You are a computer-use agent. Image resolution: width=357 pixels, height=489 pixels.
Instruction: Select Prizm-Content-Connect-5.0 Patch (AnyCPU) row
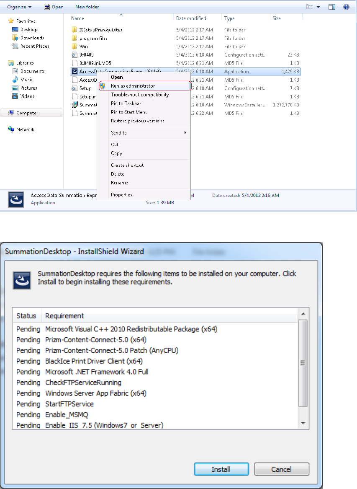coord(155,351)
